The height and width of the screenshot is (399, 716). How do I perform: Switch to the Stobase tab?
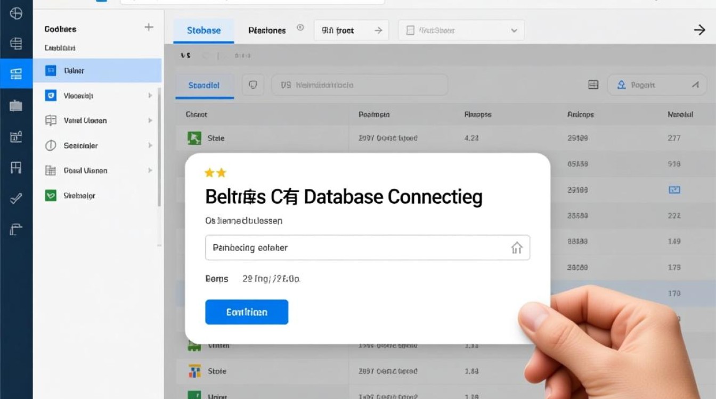point(204,31)
